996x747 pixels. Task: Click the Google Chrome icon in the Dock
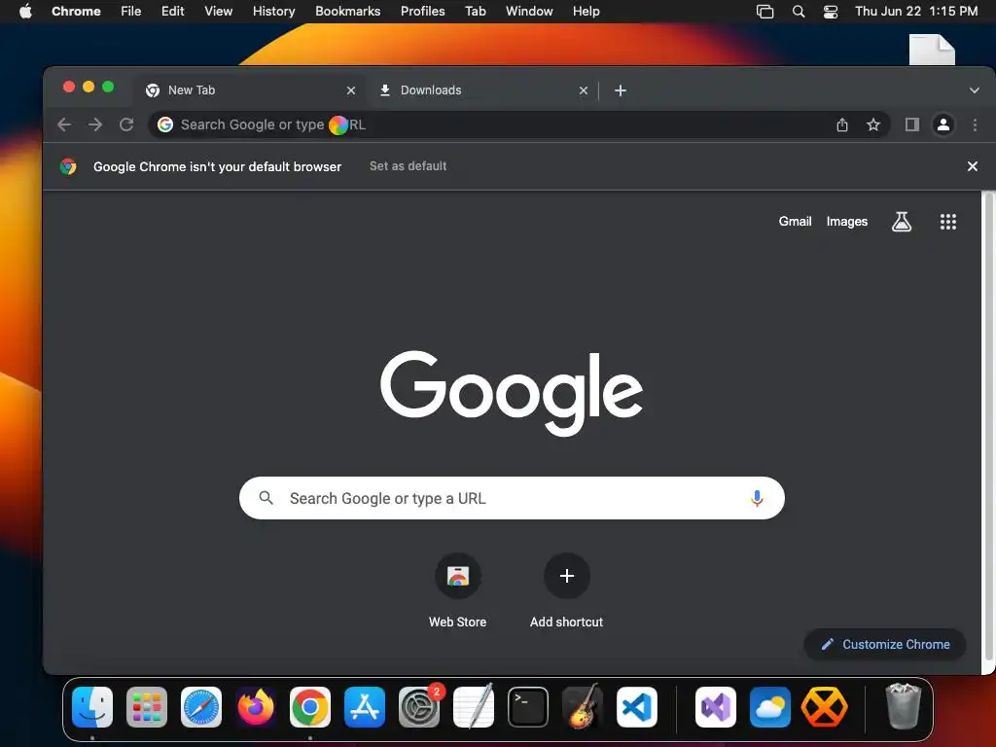point(310,707)
